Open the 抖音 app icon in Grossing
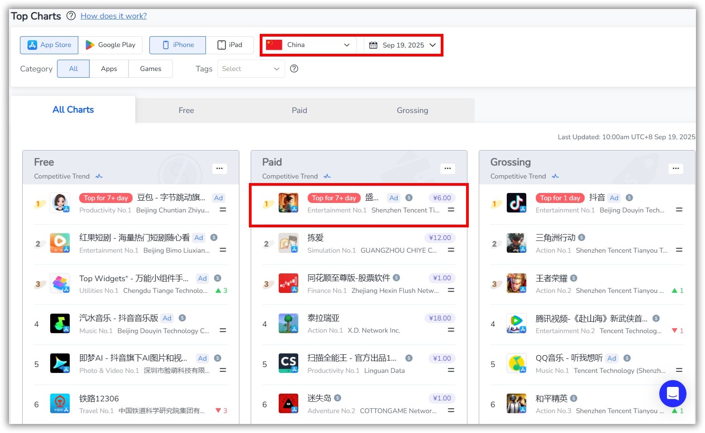 point(516,203)
